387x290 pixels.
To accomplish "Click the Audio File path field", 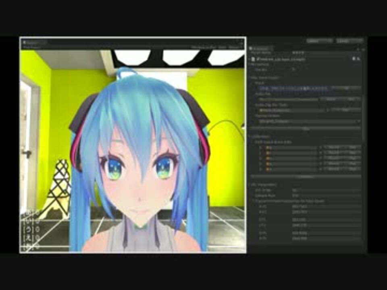I will point(289,99).
